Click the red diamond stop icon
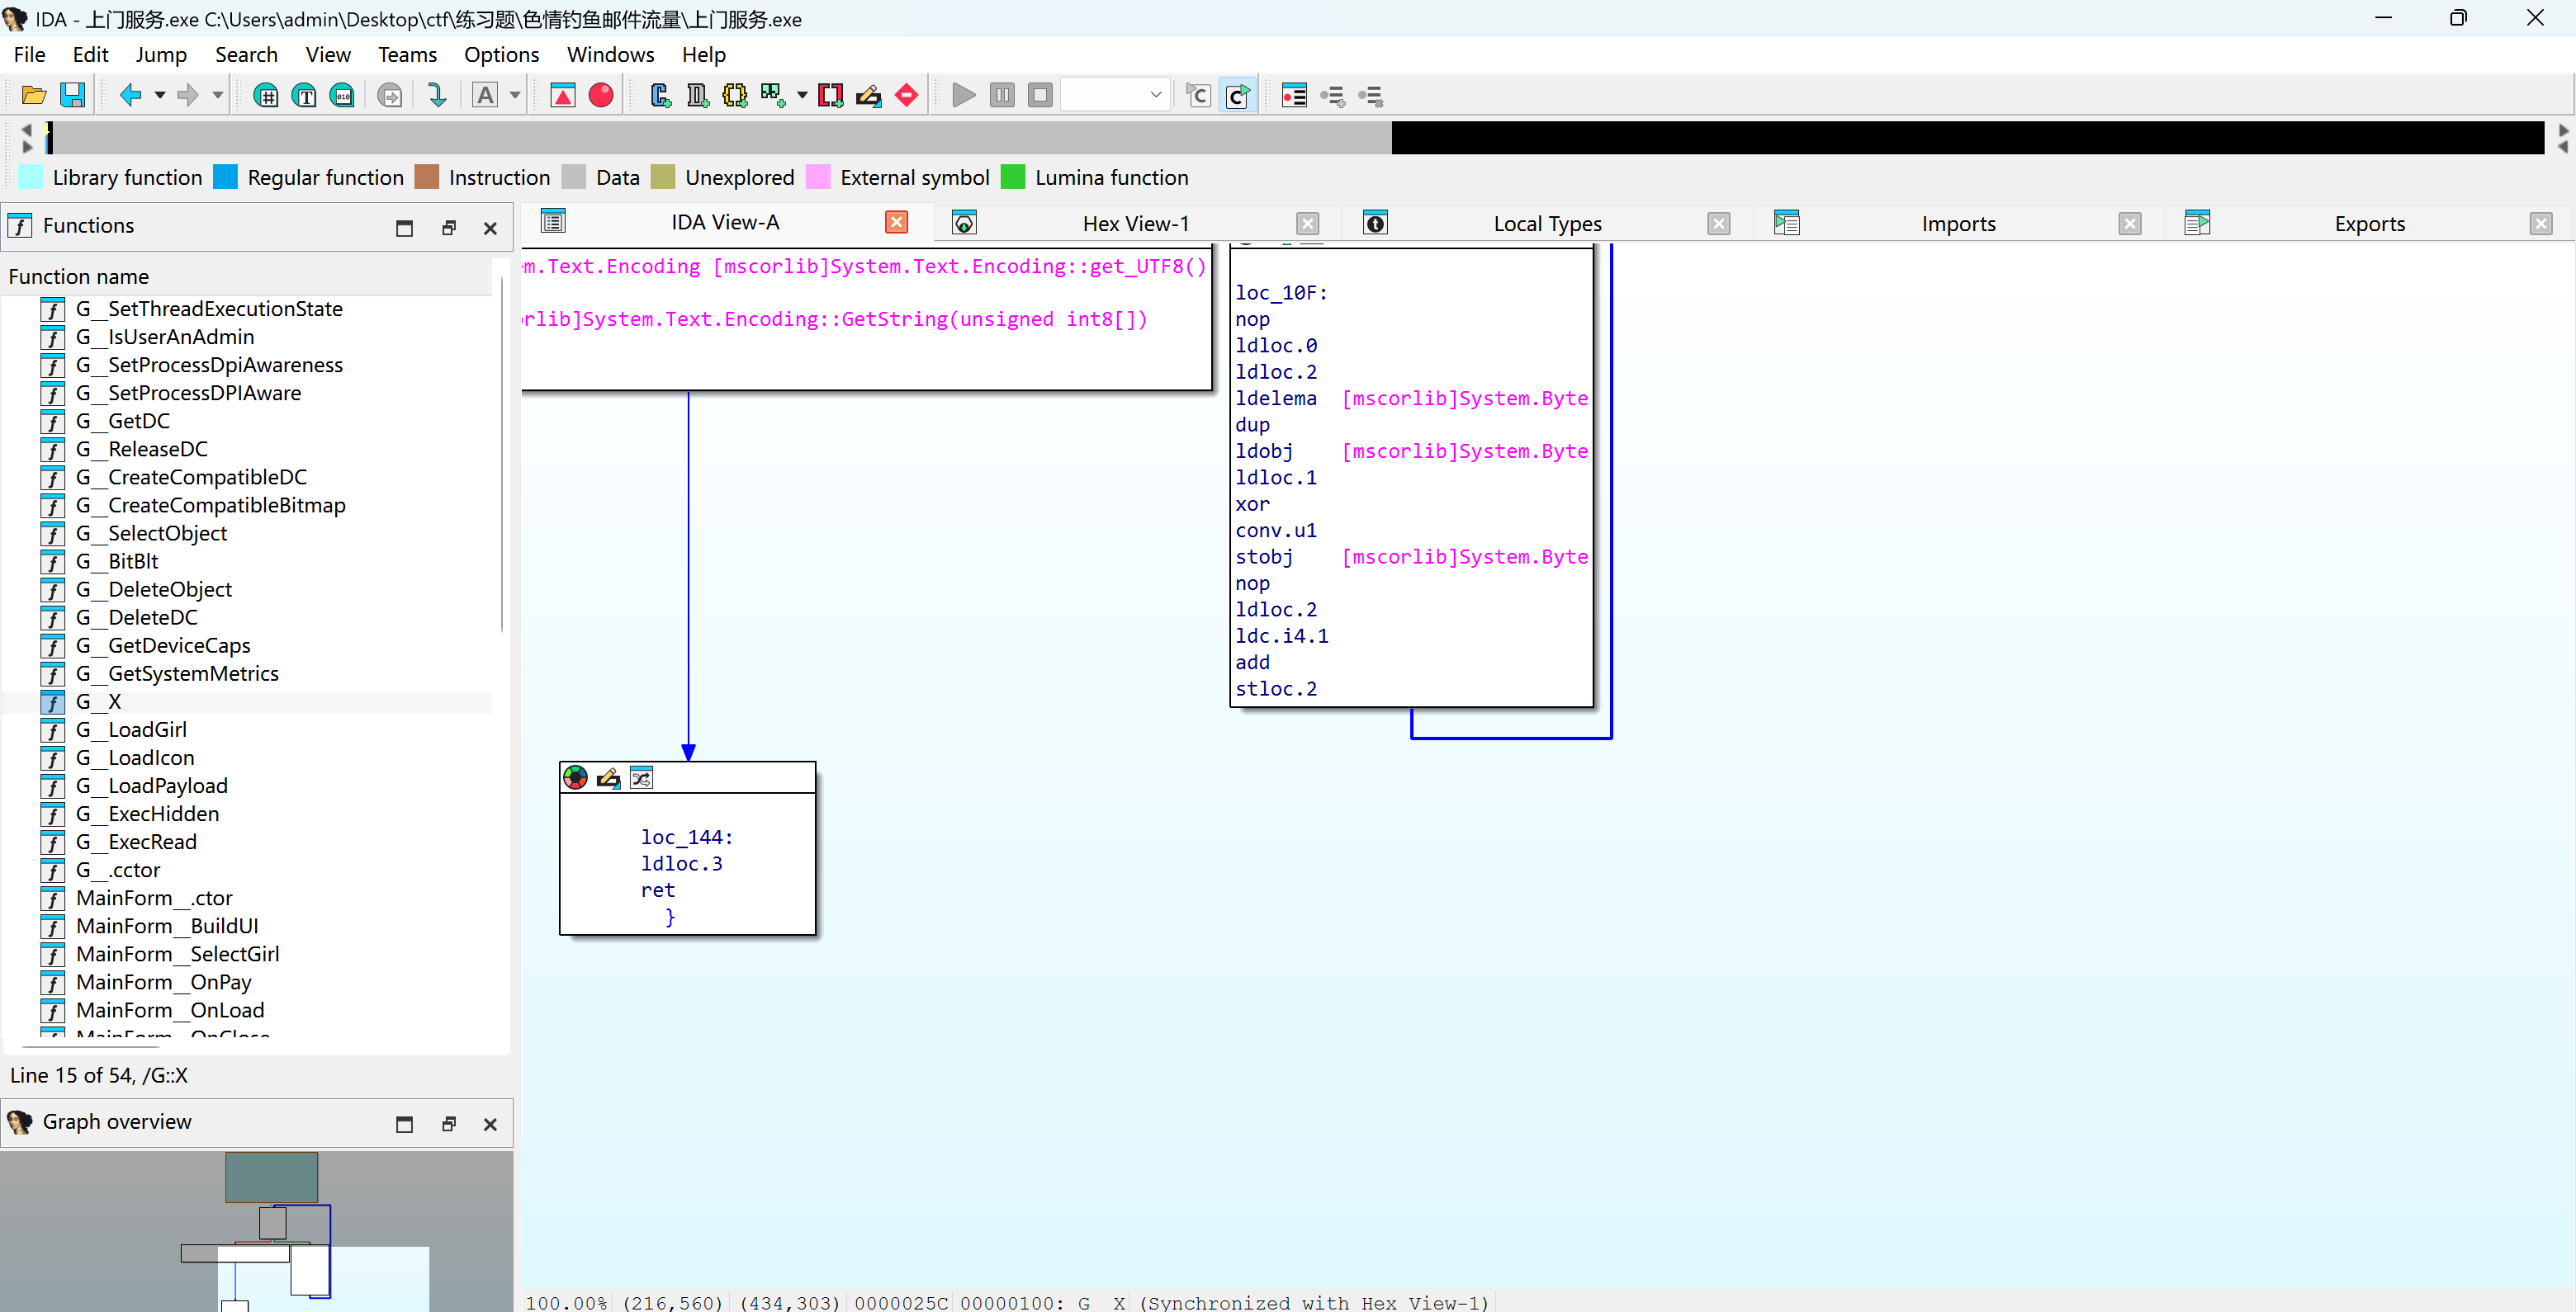 point(906,96)
